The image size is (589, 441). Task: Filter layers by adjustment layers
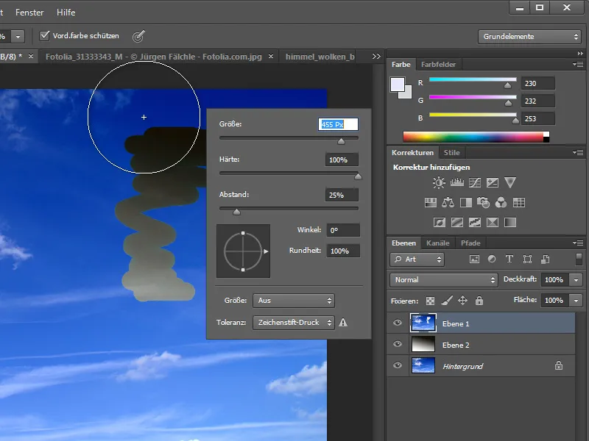(492, 259)
